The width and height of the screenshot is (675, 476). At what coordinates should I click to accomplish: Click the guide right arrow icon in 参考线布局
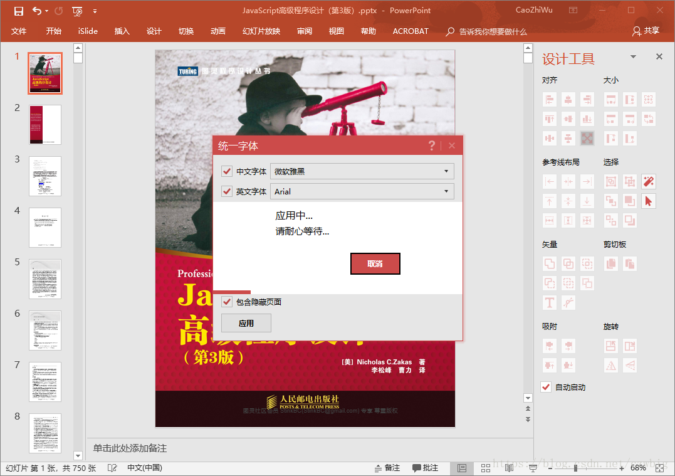[587, 182]
